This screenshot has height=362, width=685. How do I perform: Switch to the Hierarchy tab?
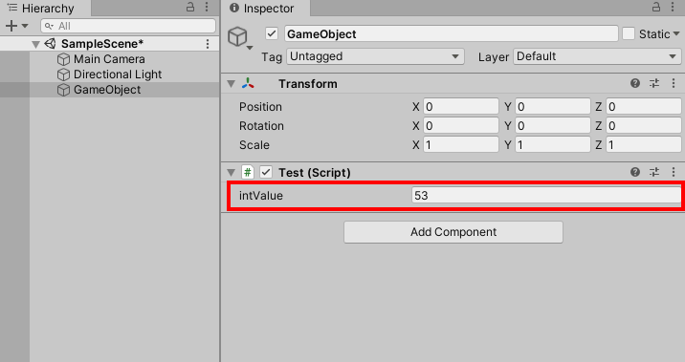point(46,8)
